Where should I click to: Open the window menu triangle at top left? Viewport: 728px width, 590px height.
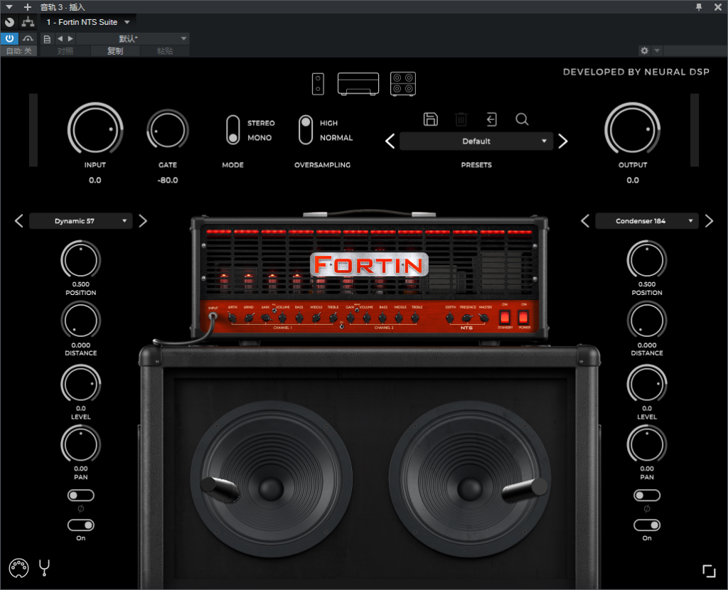9,7
